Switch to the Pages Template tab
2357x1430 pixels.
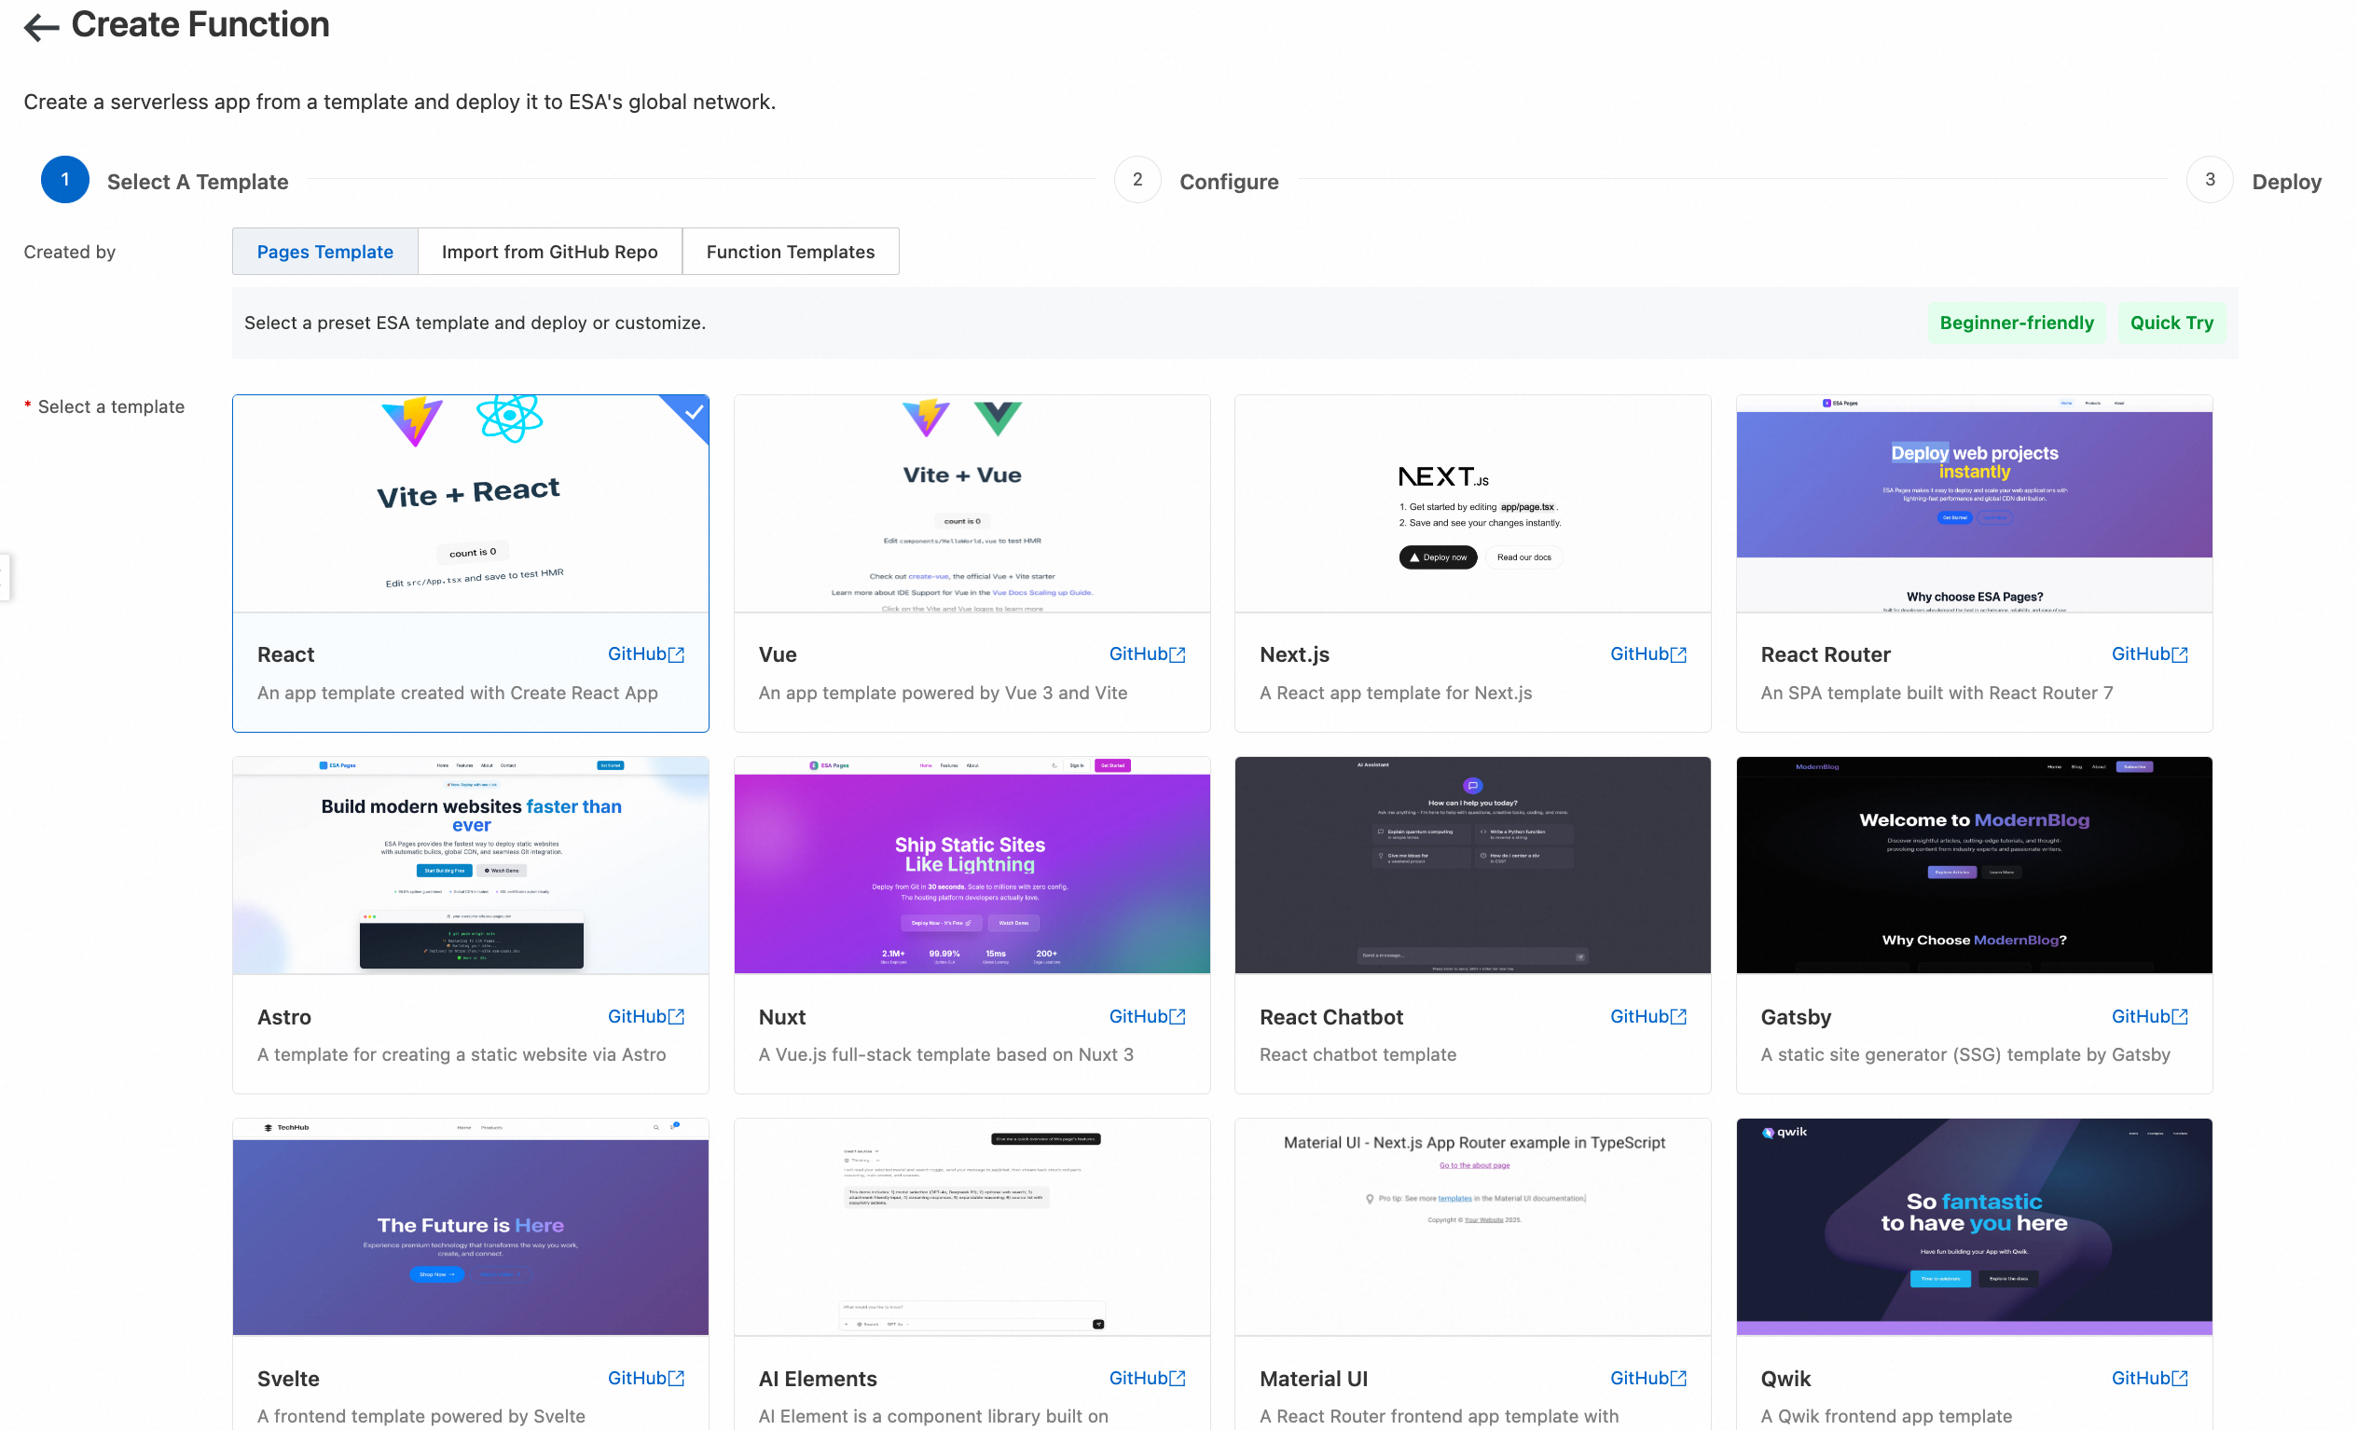coord(325,252)
